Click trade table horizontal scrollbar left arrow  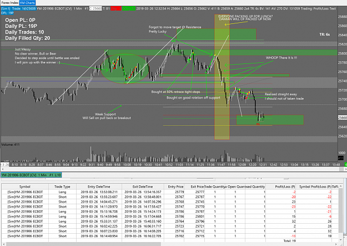[4, 244]
